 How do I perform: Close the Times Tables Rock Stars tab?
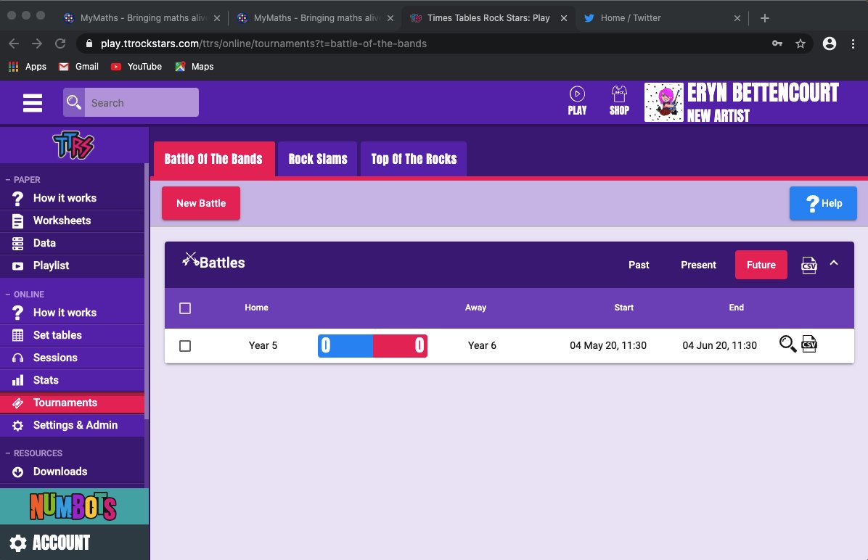[x=563, y=18]
